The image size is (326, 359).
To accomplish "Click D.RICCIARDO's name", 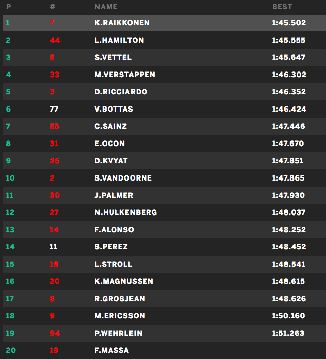I will pyautogui.click(x=121, y=92).
